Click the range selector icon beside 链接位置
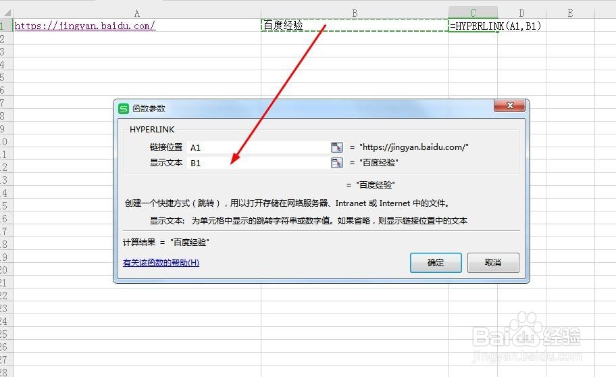 pos(336,147)
